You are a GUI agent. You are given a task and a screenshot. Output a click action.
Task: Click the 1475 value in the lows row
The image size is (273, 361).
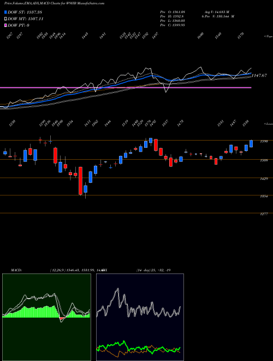[181, 123]
